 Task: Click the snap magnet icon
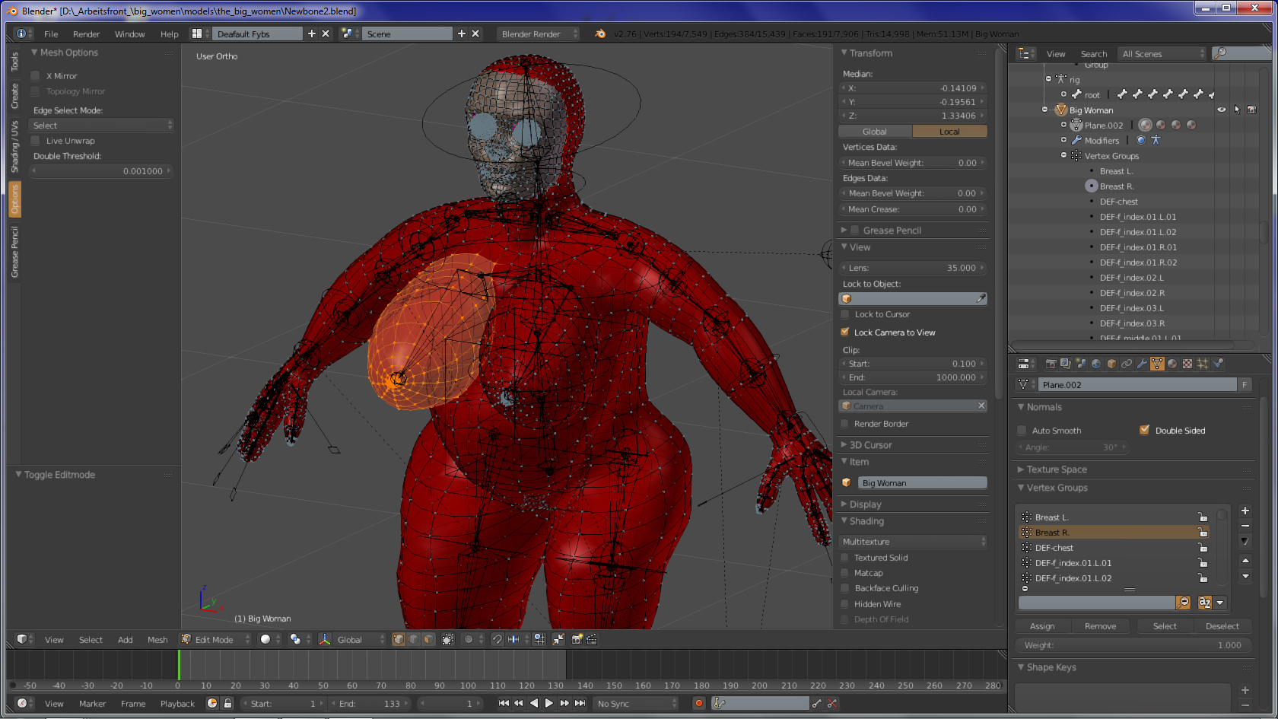click(498, 639)
